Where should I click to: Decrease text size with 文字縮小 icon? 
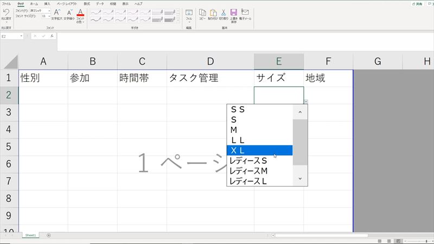[69, 12]
